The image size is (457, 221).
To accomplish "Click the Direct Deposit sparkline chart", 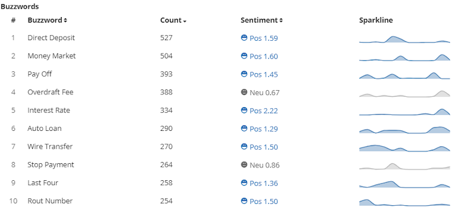I will point(405,40).
